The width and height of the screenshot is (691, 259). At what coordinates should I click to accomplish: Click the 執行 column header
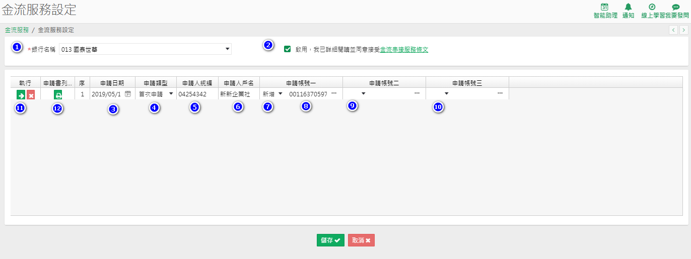point(25,83)
